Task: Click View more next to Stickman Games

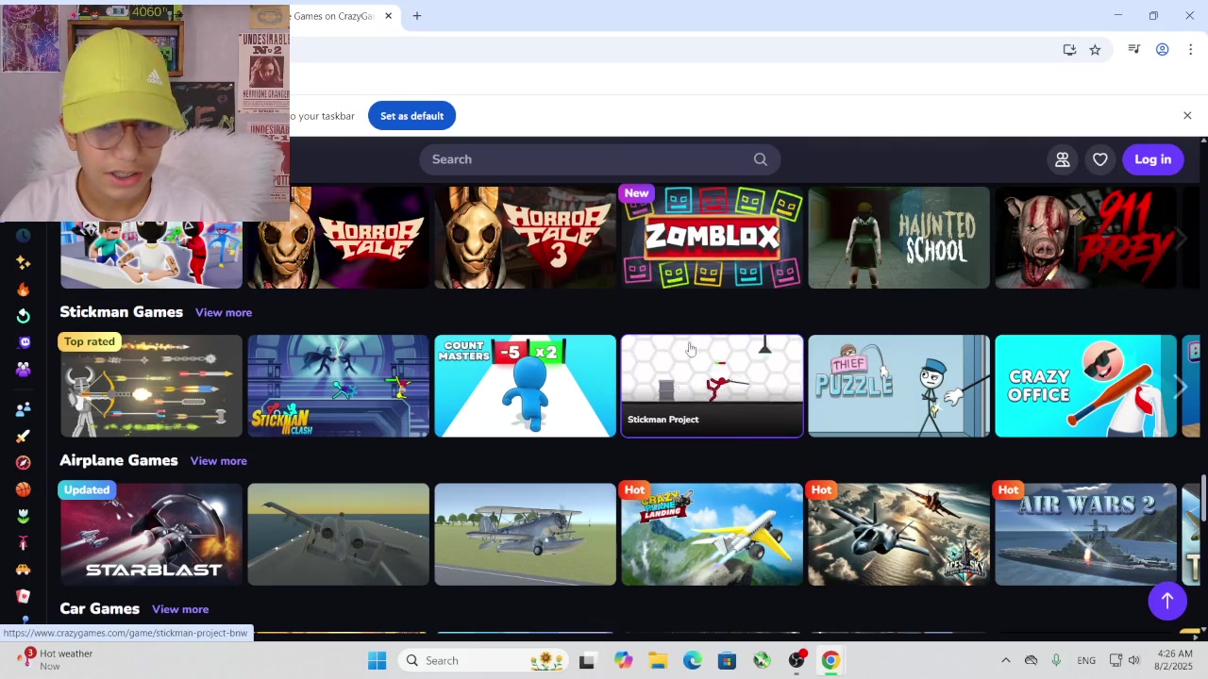Action: (224, 312)
